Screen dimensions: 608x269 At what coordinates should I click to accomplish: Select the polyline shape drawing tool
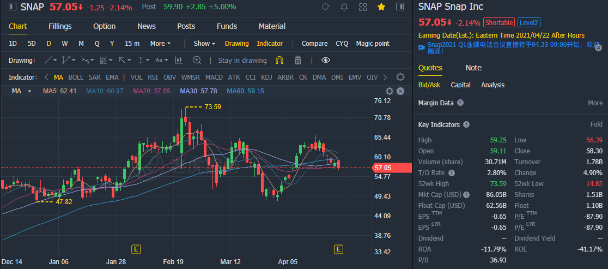[66, 60]
